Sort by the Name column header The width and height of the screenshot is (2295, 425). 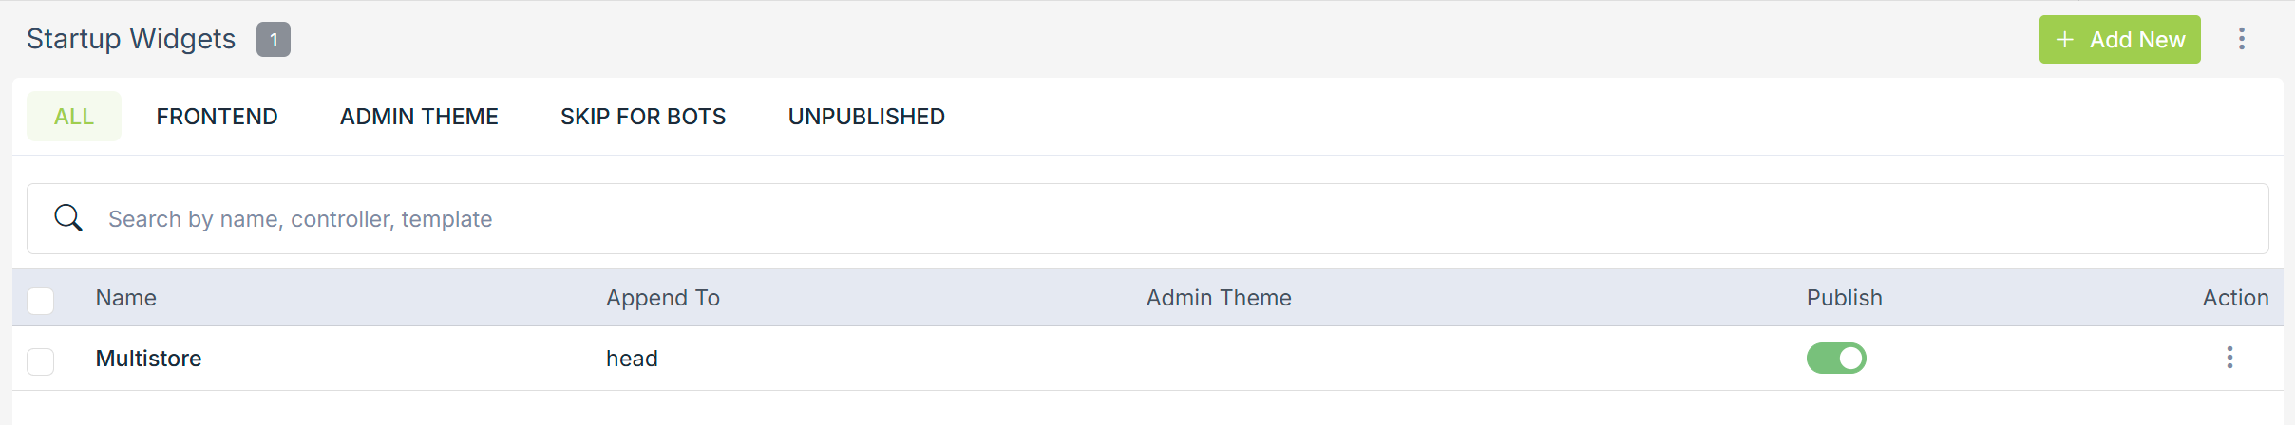126,298
